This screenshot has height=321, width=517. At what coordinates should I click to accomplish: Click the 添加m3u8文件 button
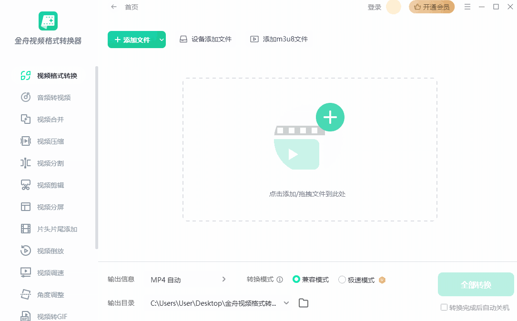tap(279, 39)
